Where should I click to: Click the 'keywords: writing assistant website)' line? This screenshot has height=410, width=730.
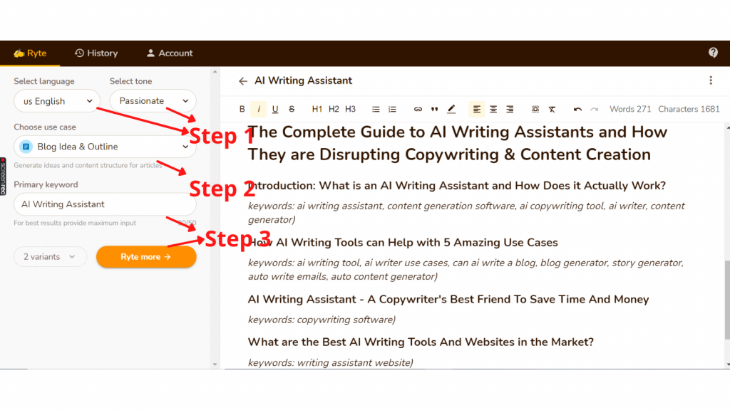(x=331, y=362)
